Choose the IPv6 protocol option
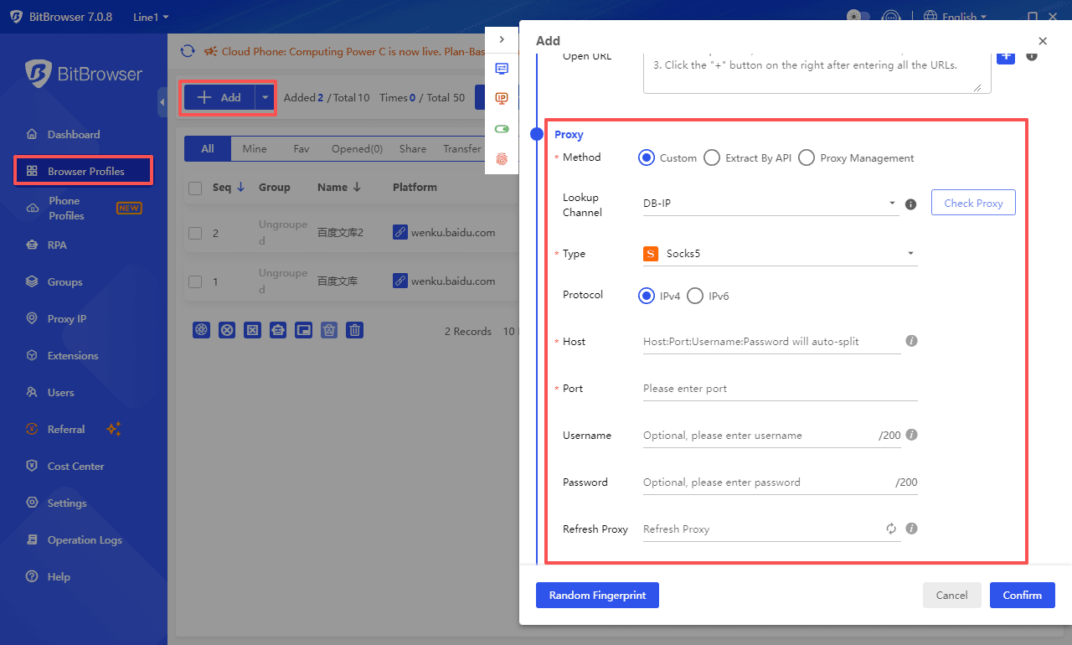 pyautogui.click(x=695, y=295)
